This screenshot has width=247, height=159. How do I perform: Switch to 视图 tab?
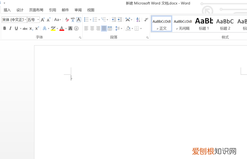(91, 10)
